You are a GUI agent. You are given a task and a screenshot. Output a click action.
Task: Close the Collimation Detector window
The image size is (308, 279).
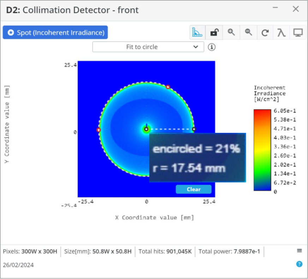click(x=296, y=9)
